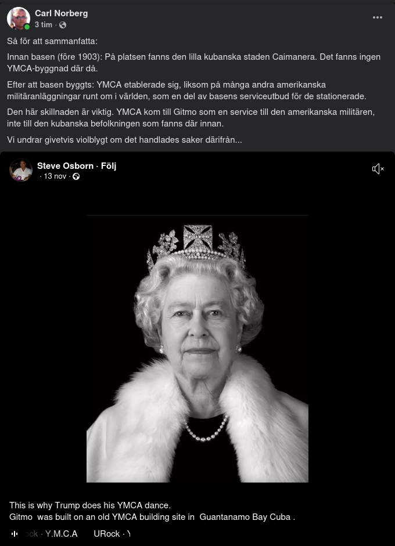Click the 'URock' audio attribution text

pos(106,534)
